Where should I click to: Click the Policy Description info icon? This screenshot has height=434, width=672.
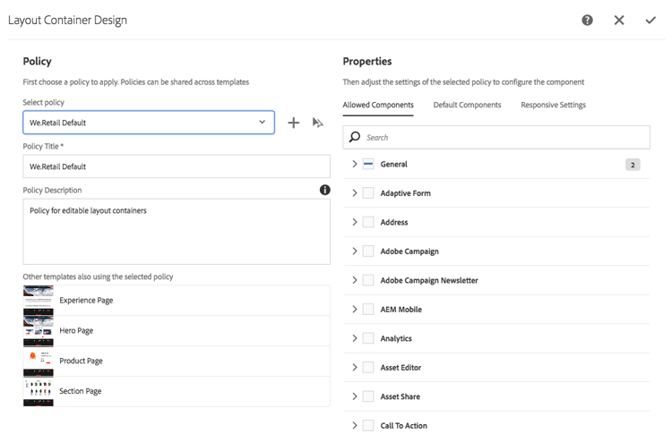click(324, 190)
